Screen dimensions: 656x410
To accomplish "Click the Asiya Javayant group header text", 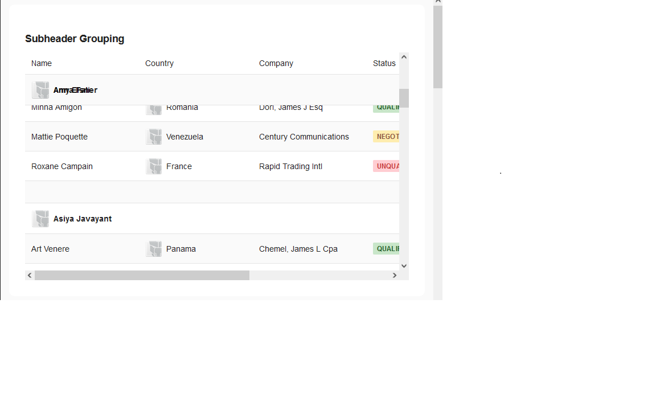I will pyautogui.click(x=83, y=219).
